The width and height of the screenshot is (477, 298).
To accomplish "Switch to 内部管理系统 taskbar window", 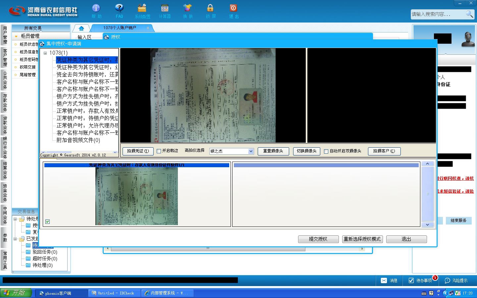I will pyautogui.click(x=168, y=293).
